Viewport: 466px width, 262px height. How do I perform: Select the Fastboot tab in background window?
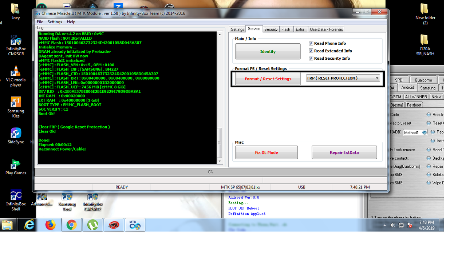coord(414,105)
